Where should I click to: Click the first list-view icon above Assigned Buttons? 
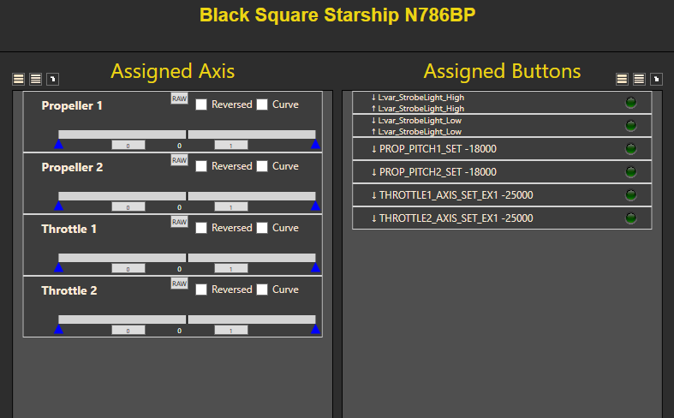pos(623,79)
